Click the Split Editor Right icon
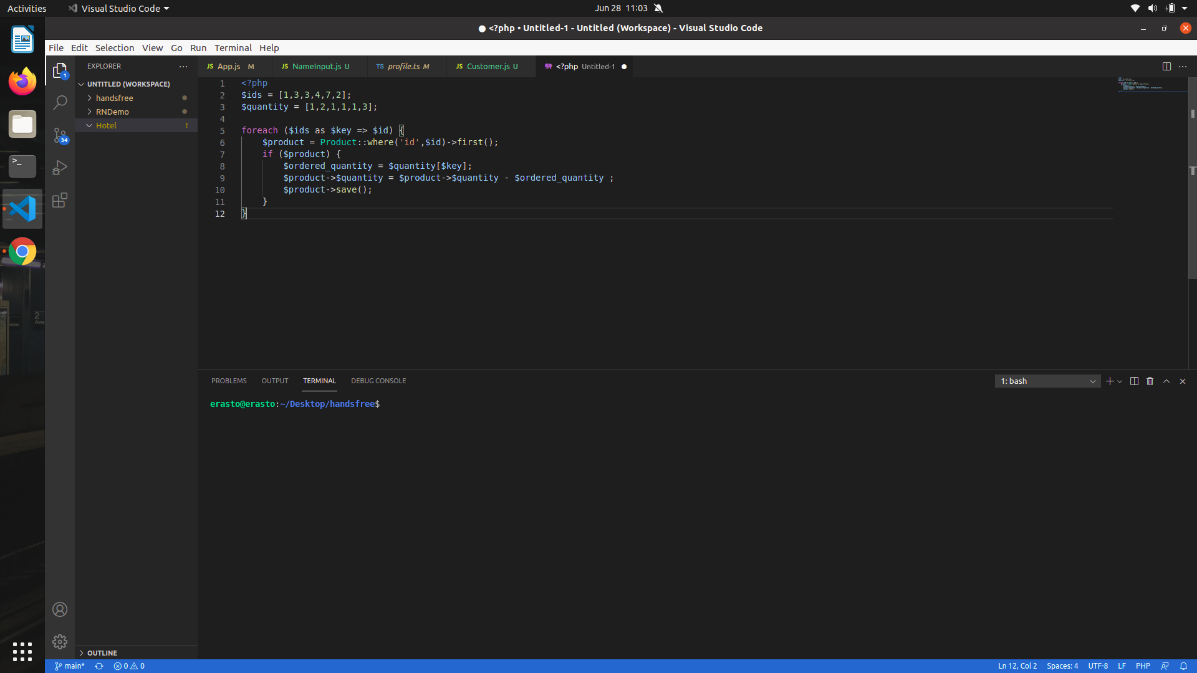 (1166, 66)
